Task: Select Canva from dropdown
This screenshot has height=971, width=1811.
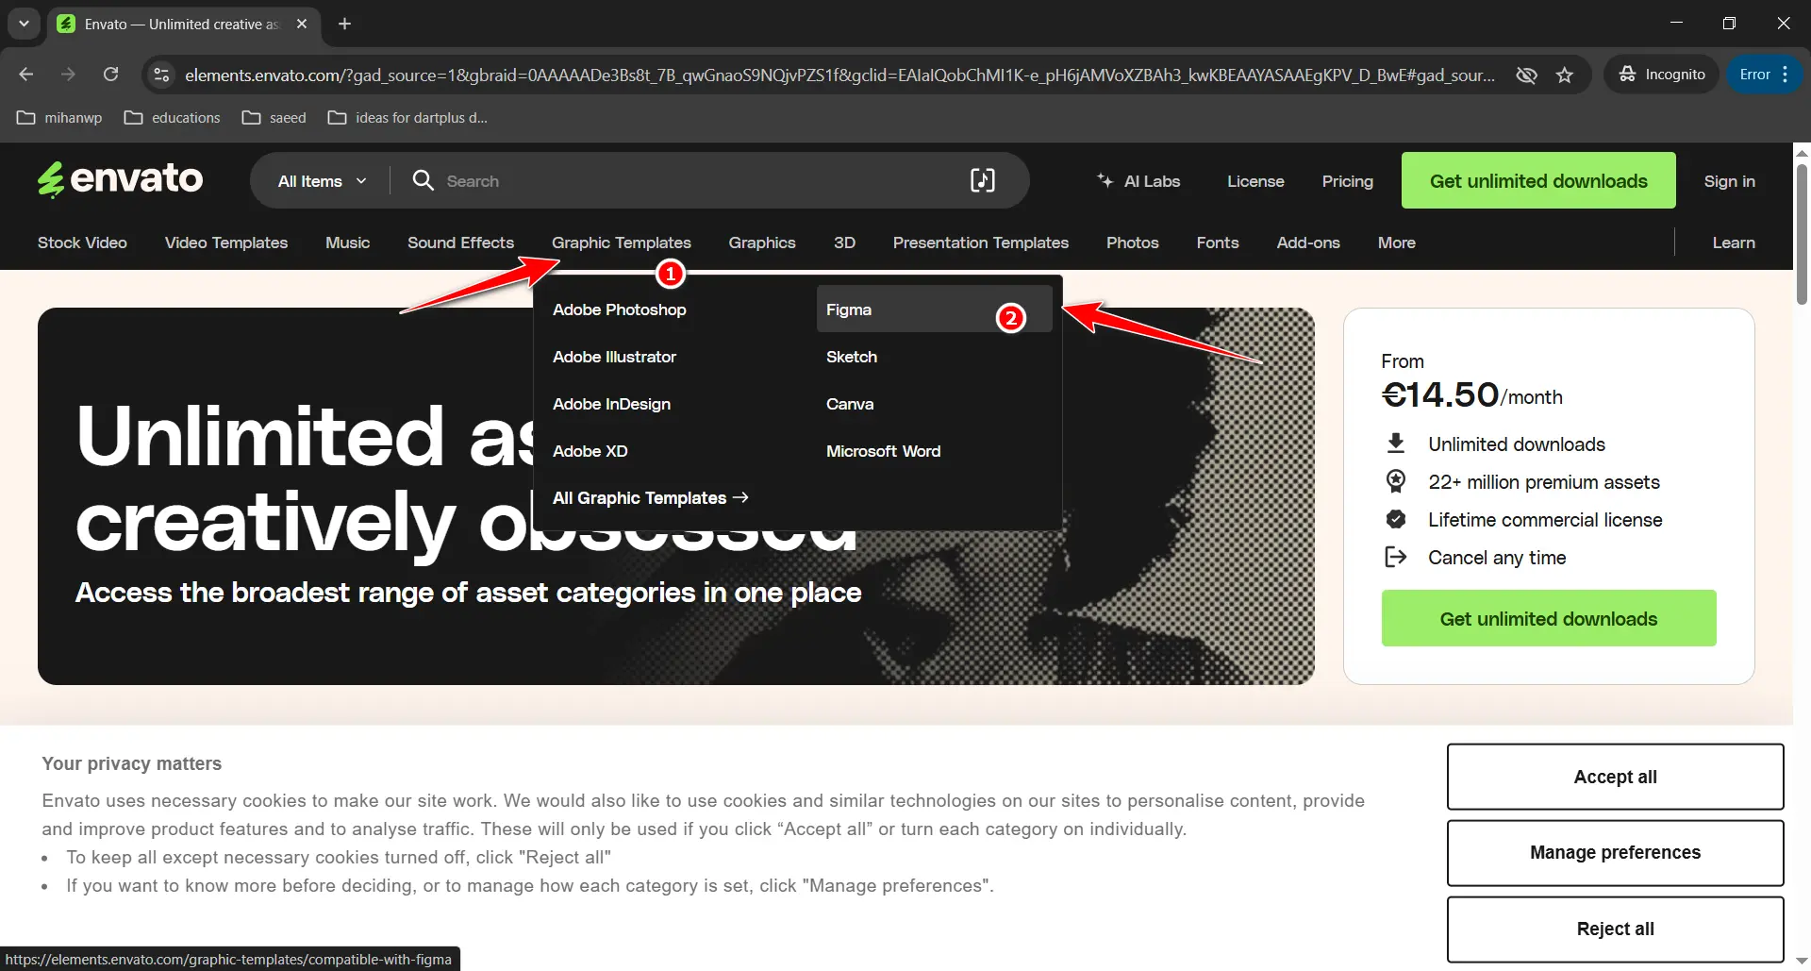Action: [849, 404]
